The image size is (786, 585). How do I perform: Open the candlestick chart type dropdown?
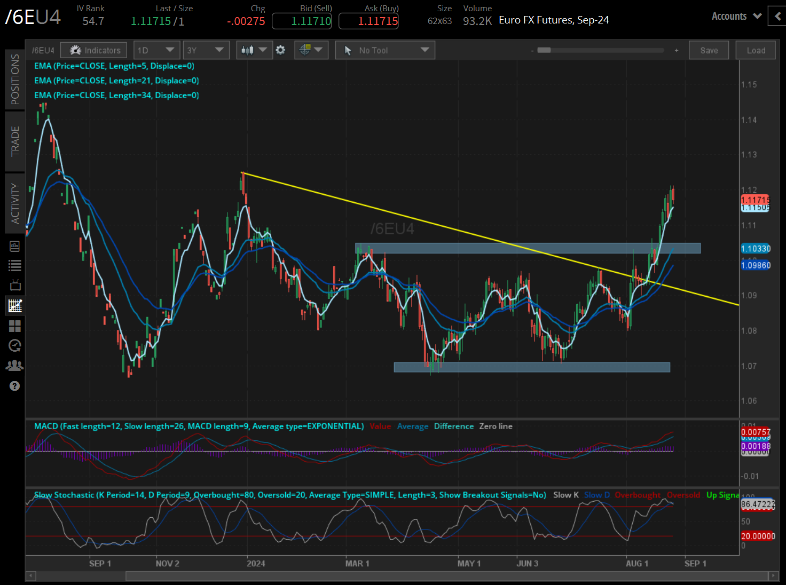coord(254,50)
